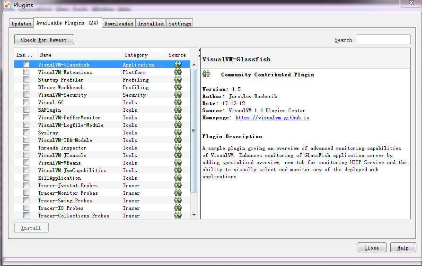Click the source icon for KillApplication
This screenshot has width=422, height=266.
pyautogui.click(x=178, y=178)
